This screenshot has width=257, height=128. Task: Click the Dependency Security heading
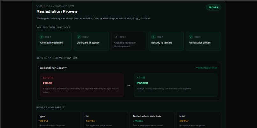[53, 68]
